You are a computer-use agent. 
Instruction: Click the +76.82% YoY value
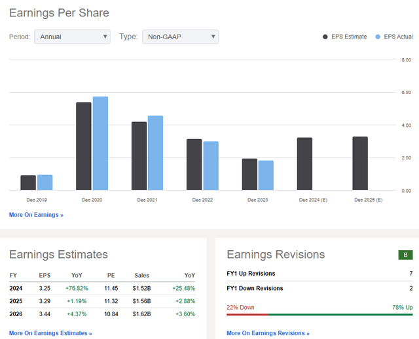point(77,288)
